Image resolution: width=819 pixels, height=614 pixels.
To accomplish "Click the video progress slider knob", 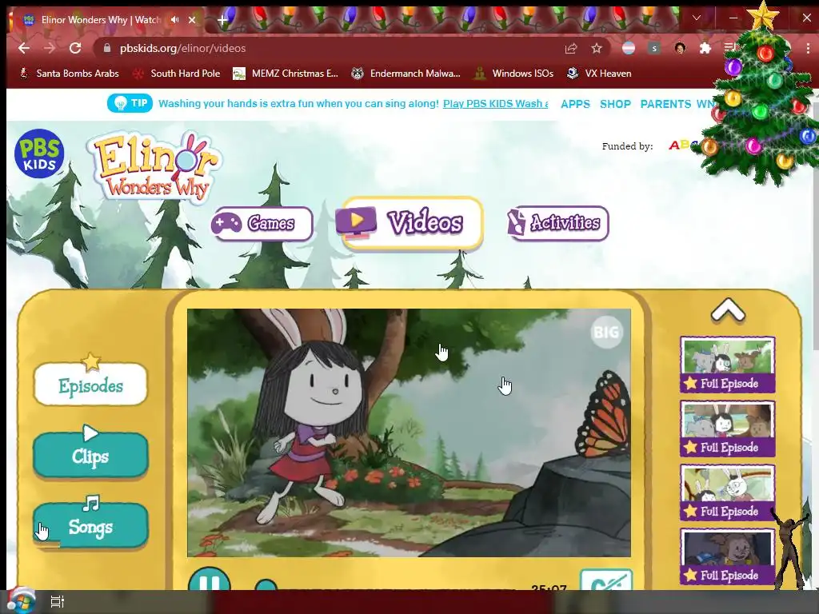I will coord(266,584).
